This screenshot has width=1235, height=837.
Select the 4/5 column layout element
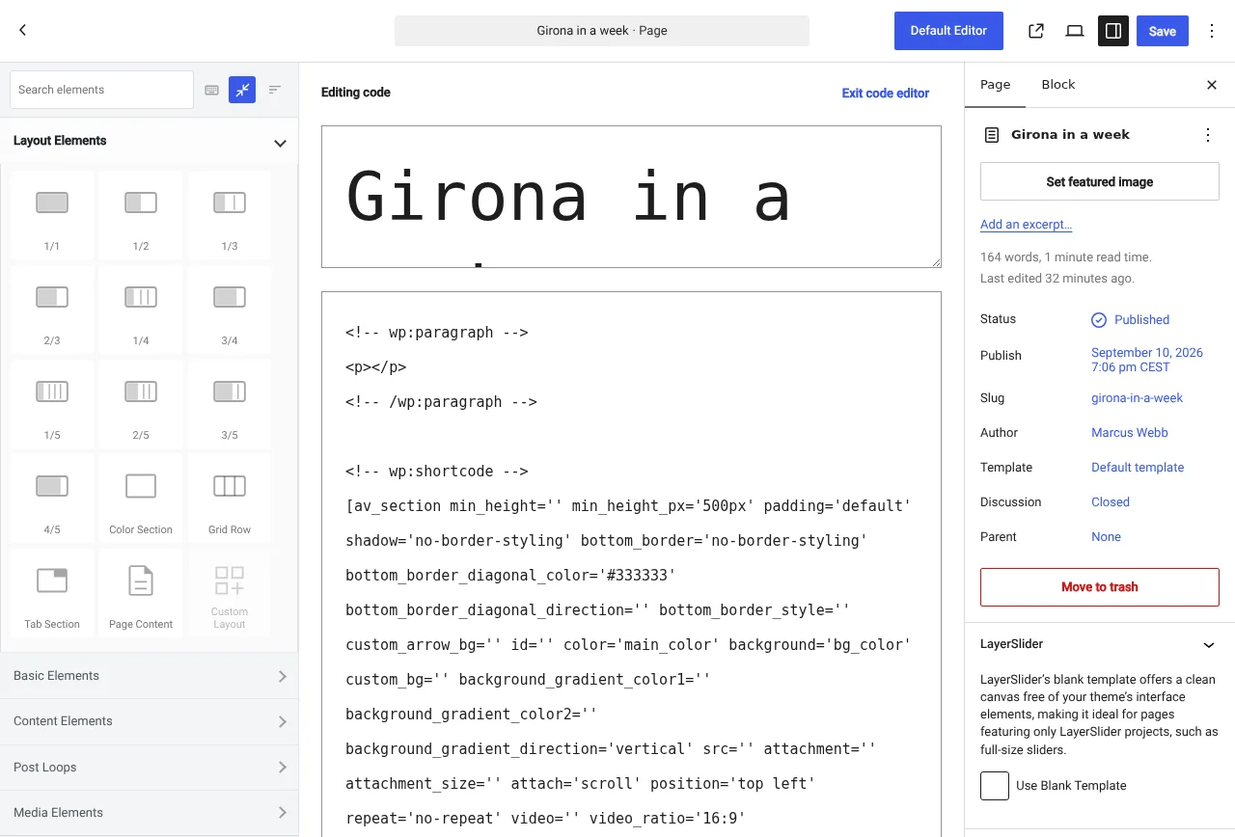pyautogui.click(x=52, y=499)
